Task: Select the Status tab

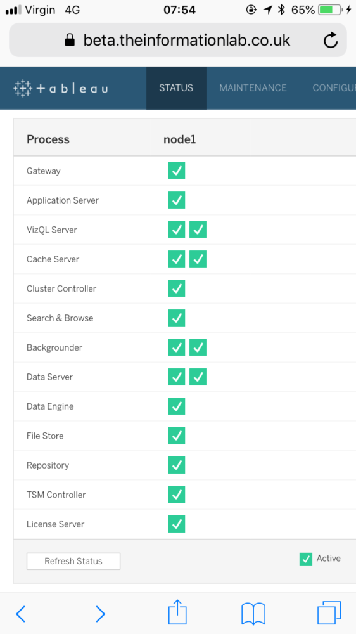Action: [x=176, y=87]
